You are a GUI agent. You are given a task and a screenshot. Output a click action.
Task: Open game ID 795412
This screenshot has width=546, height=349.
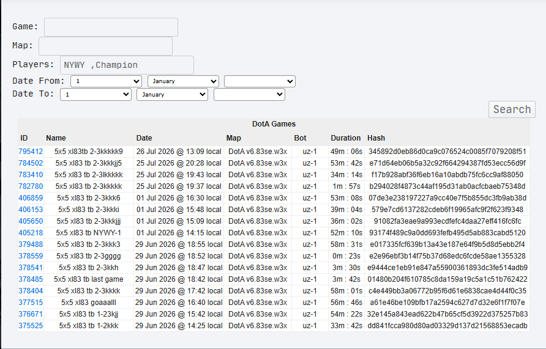(31, 152)
